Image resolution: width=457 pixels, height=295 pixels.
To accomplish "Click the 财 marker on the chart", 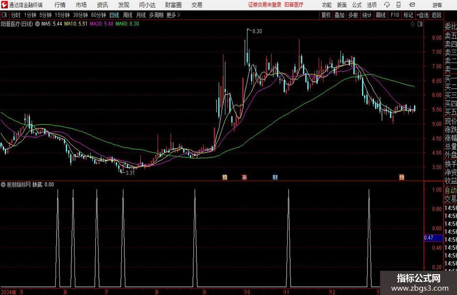I will [275, 177].
